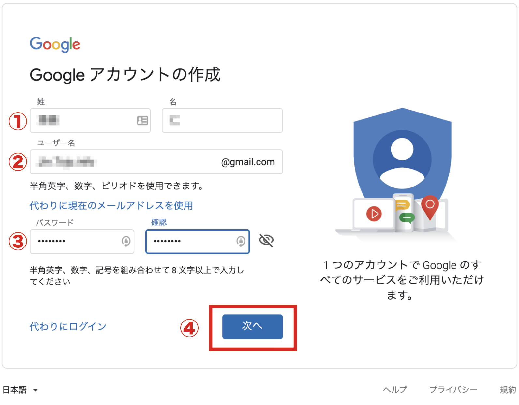Click the Google logo
519x405 pixels.
(x=55, y=44)
